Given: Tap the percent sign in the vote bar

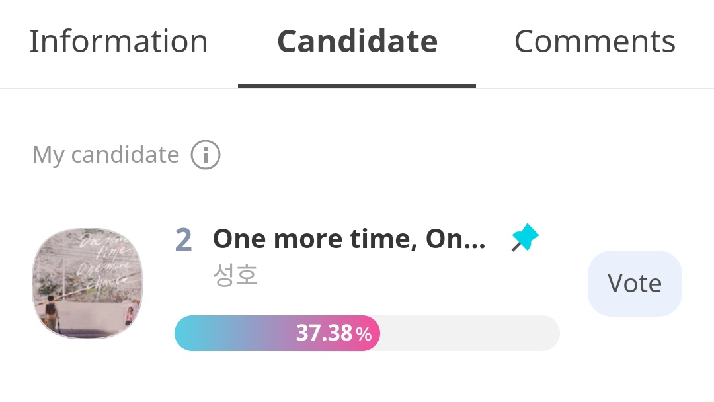Looking at the screenshot, I should point(364,335).
